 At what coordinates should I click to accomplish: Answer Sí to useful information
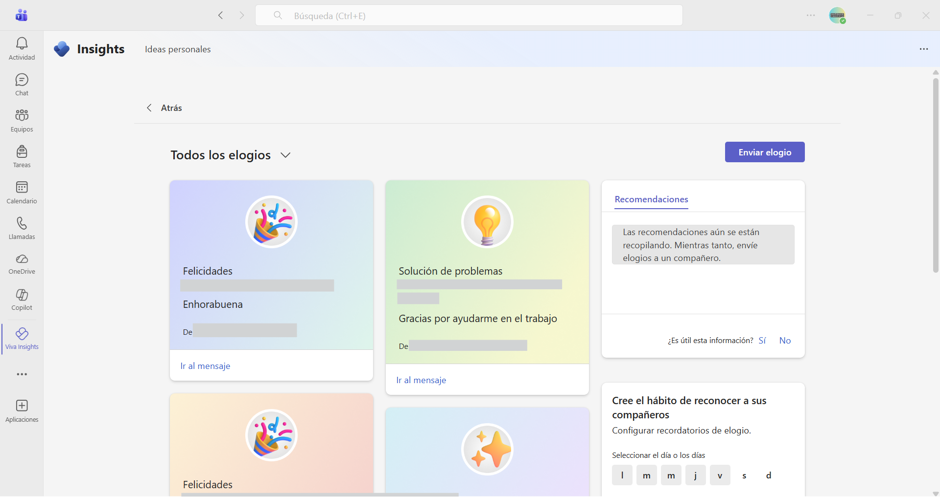[x=762, y=341]
